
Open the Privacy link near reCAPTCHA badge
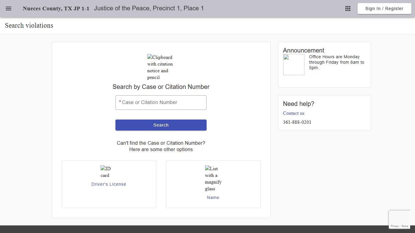(395, 226)
